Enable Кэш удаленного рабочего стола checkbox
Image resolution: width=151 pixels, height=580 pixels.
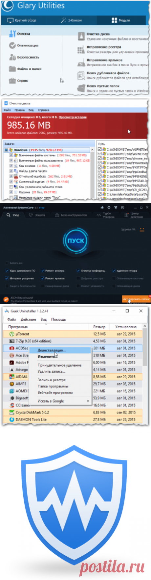[x=11, y=187]
